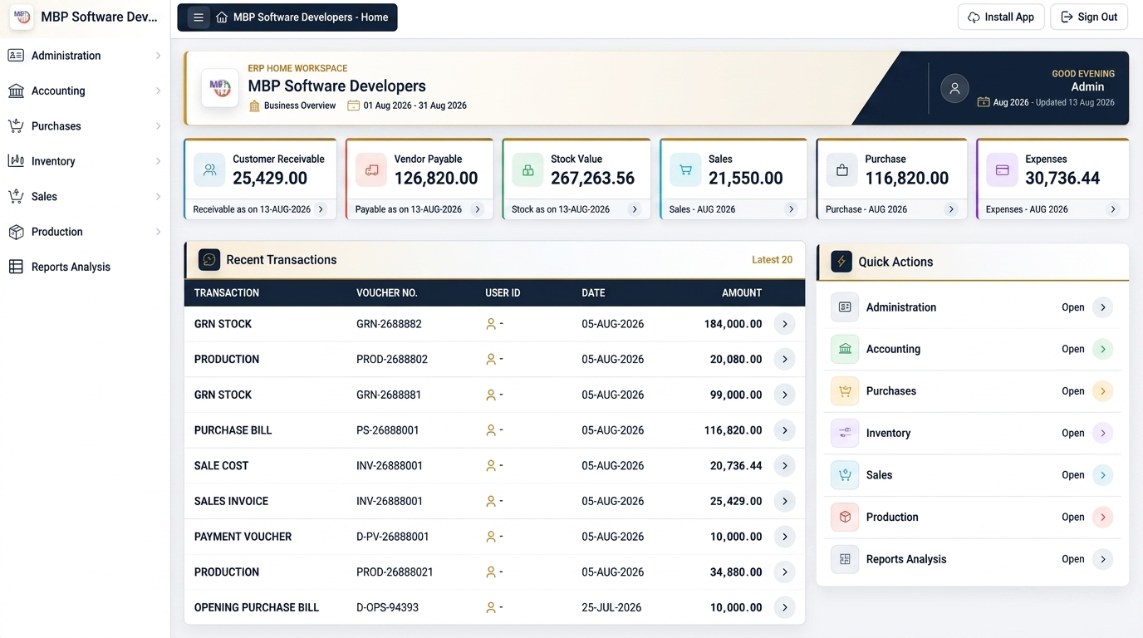Expand the Purchases sidebar menu

click(85, 126)
